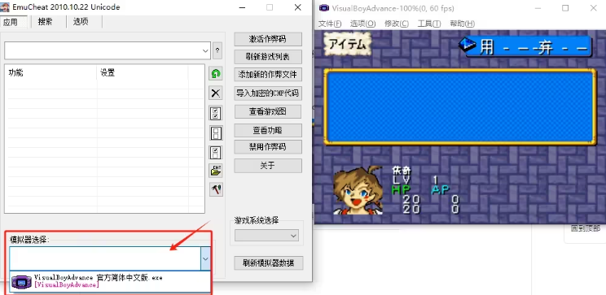Click the hammer tools icon
The image size is (606, 295).
216,189
